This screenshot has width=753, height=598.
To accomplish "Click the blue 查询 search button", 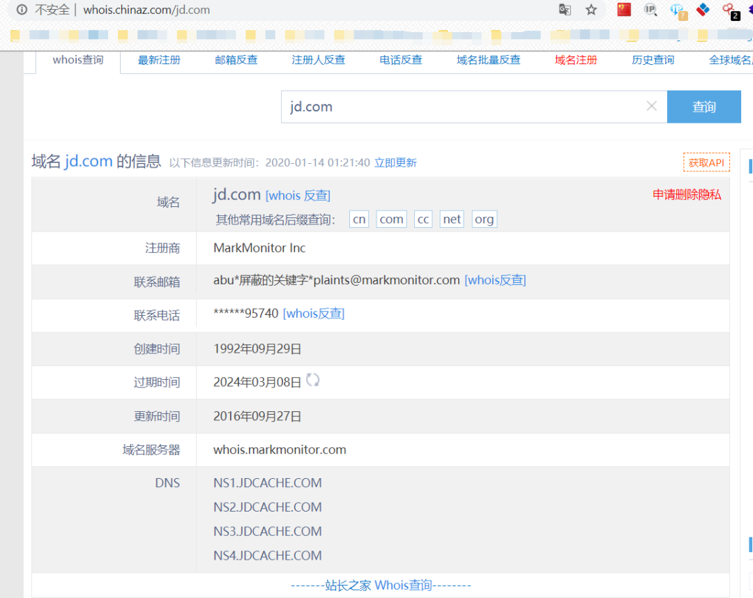I will (704, 107).
